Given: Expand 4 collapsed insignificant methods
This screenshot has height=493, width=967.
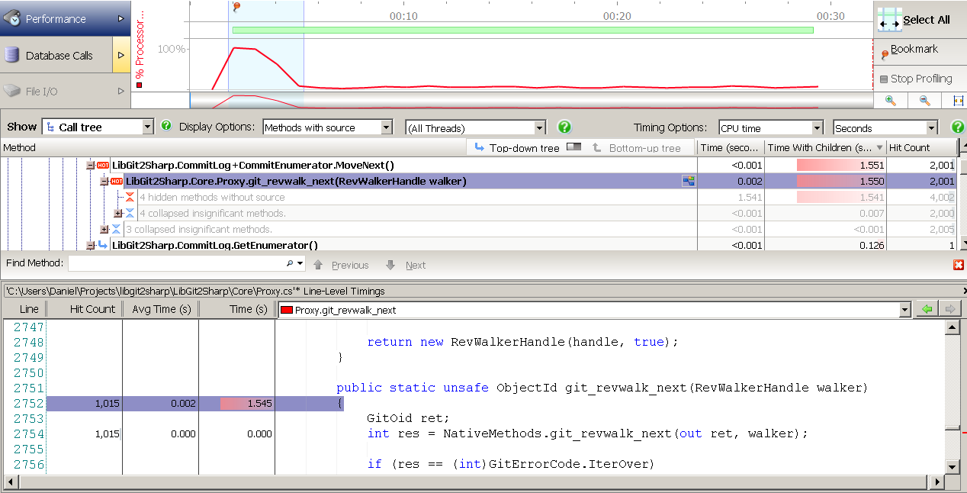Looking at the screenshot, I should (x=118, y=213).
